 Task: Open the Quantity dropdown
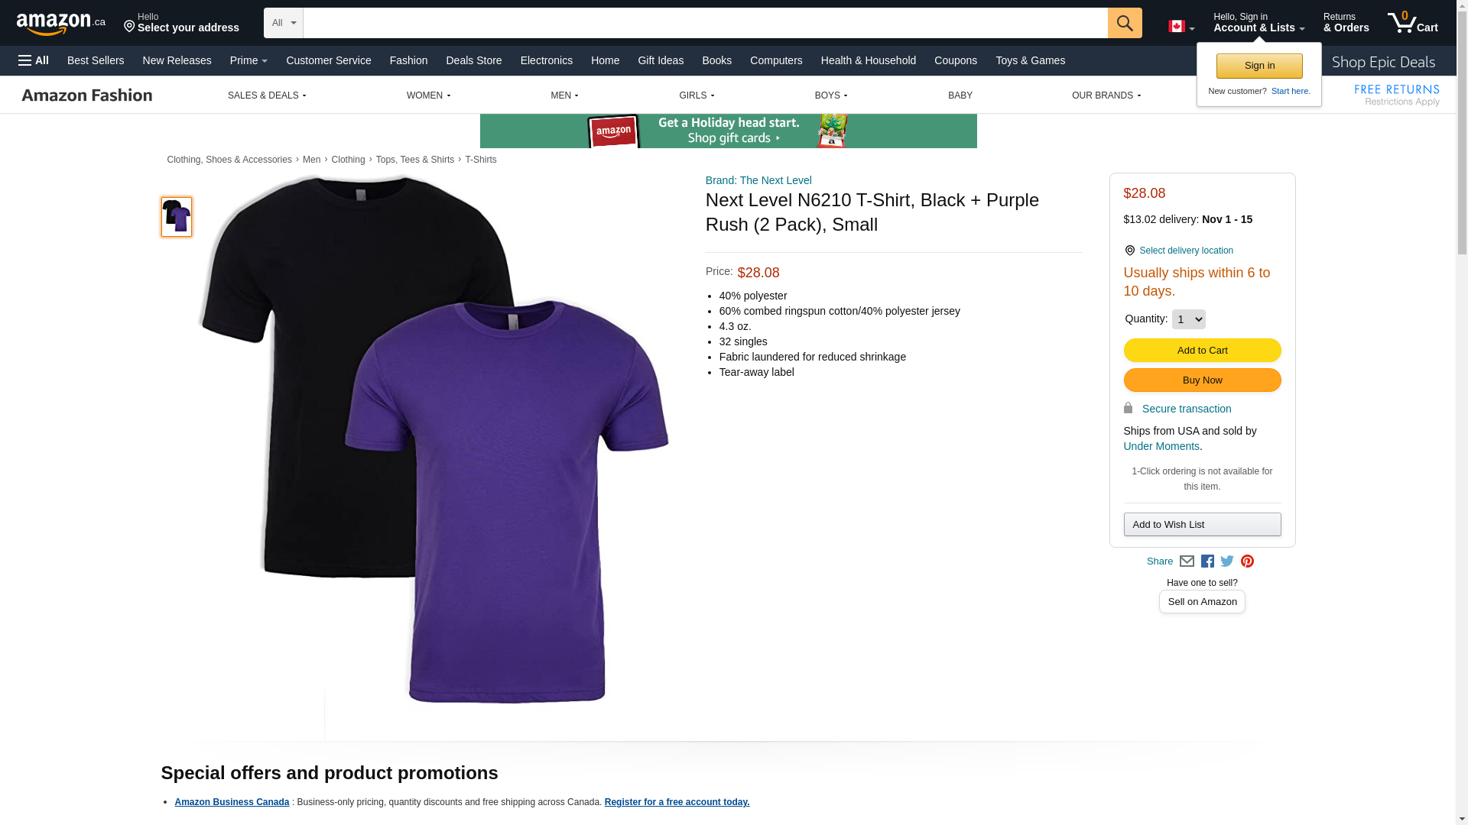(x=1188, y=319)
